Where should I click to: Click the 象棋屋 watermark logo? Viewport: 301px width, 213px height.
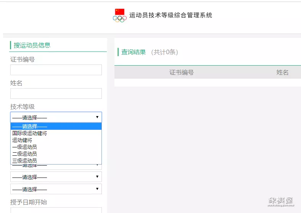coord(280,201)
